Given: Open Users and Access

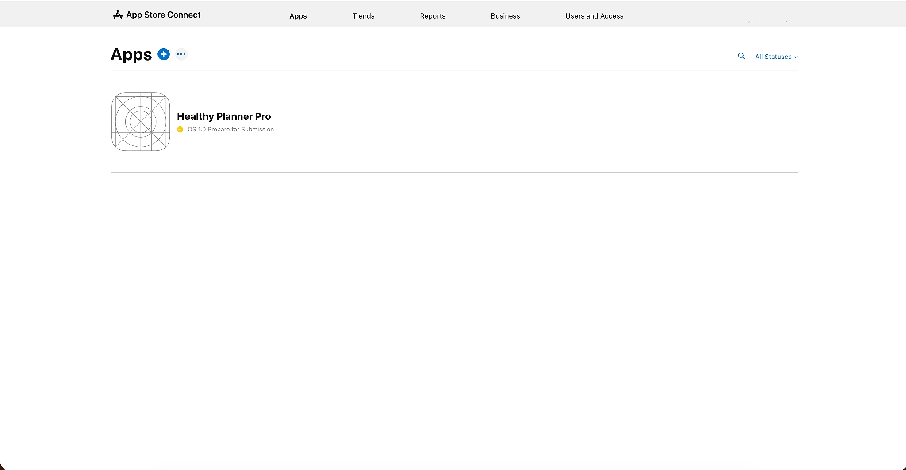Looking at the screenshot, I should pos(594,16).
